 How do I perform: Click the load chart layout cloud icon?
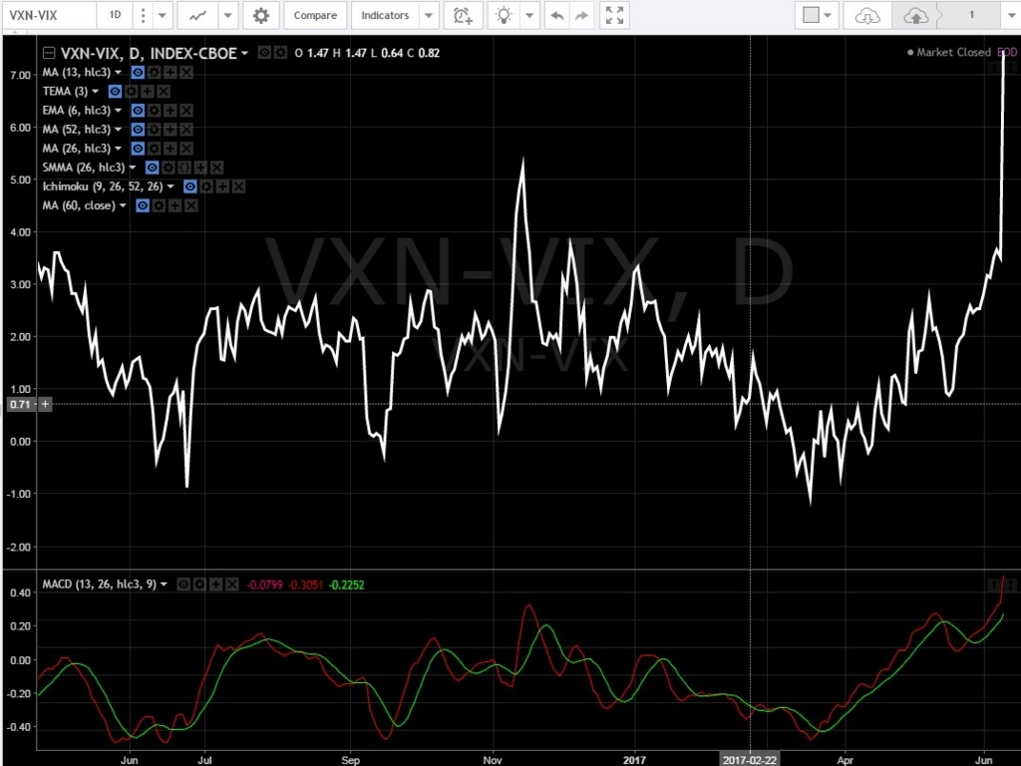(x=867, y=15)
